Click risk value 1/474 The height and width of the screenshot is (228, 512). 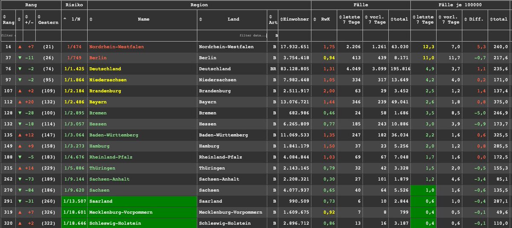(74, 46)
